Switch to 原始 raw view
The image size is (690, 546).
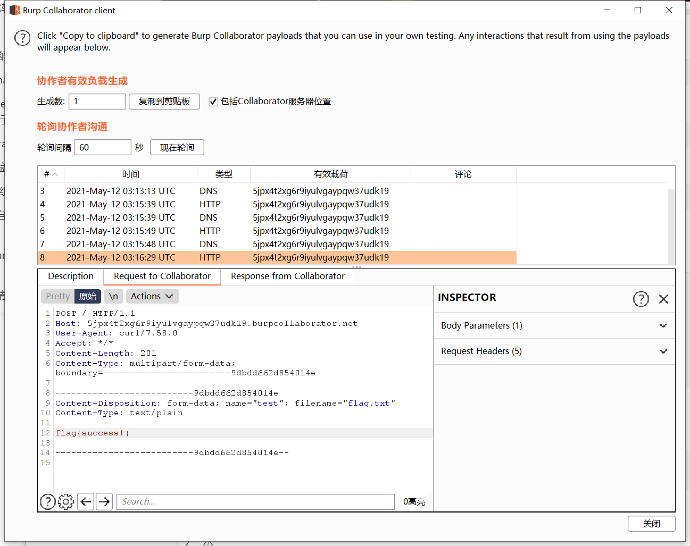pyautogui.click(x=88, y=296)
